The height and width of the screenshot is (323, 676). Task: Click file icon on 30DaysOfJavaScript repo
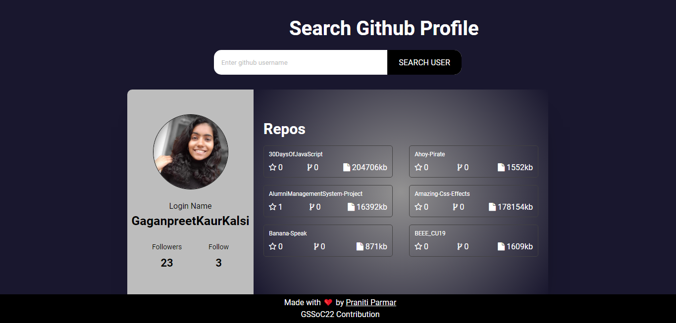pos(347,168)
